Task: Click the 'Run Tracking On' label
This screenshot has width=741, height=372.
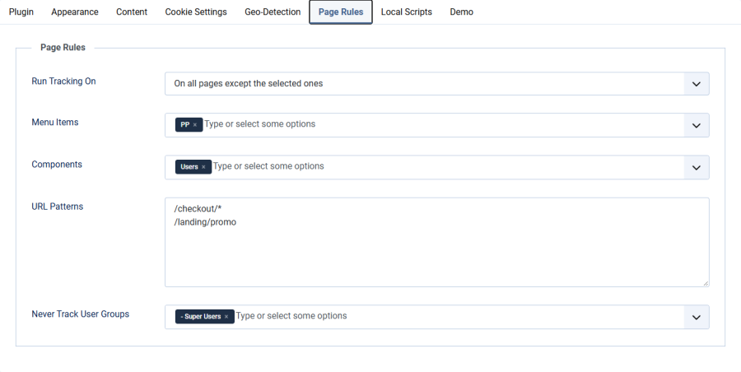Action: click(63, 81)
